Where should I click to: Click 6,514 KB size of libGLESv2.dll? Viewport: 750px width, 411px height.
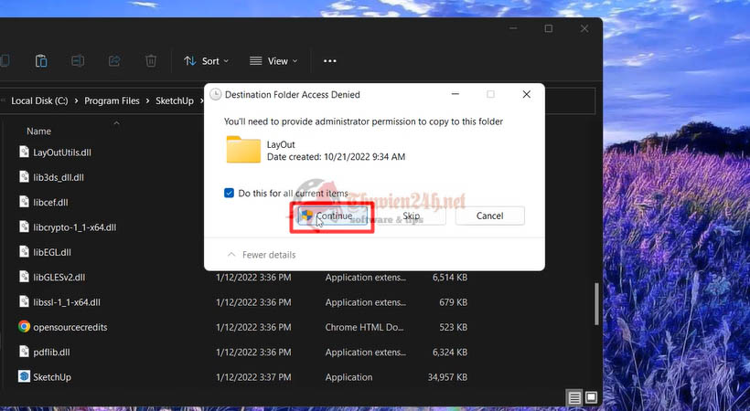[x=450, y=277]
